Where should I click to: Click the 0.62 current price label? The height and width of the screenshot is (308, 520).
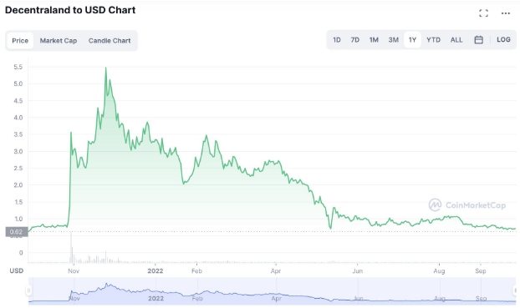16,232
